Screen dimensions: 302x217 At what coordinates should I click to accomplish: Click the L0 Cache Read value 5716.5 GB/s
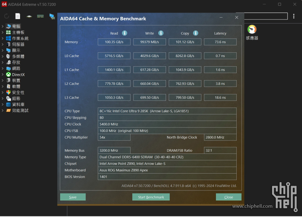(114, 56)
